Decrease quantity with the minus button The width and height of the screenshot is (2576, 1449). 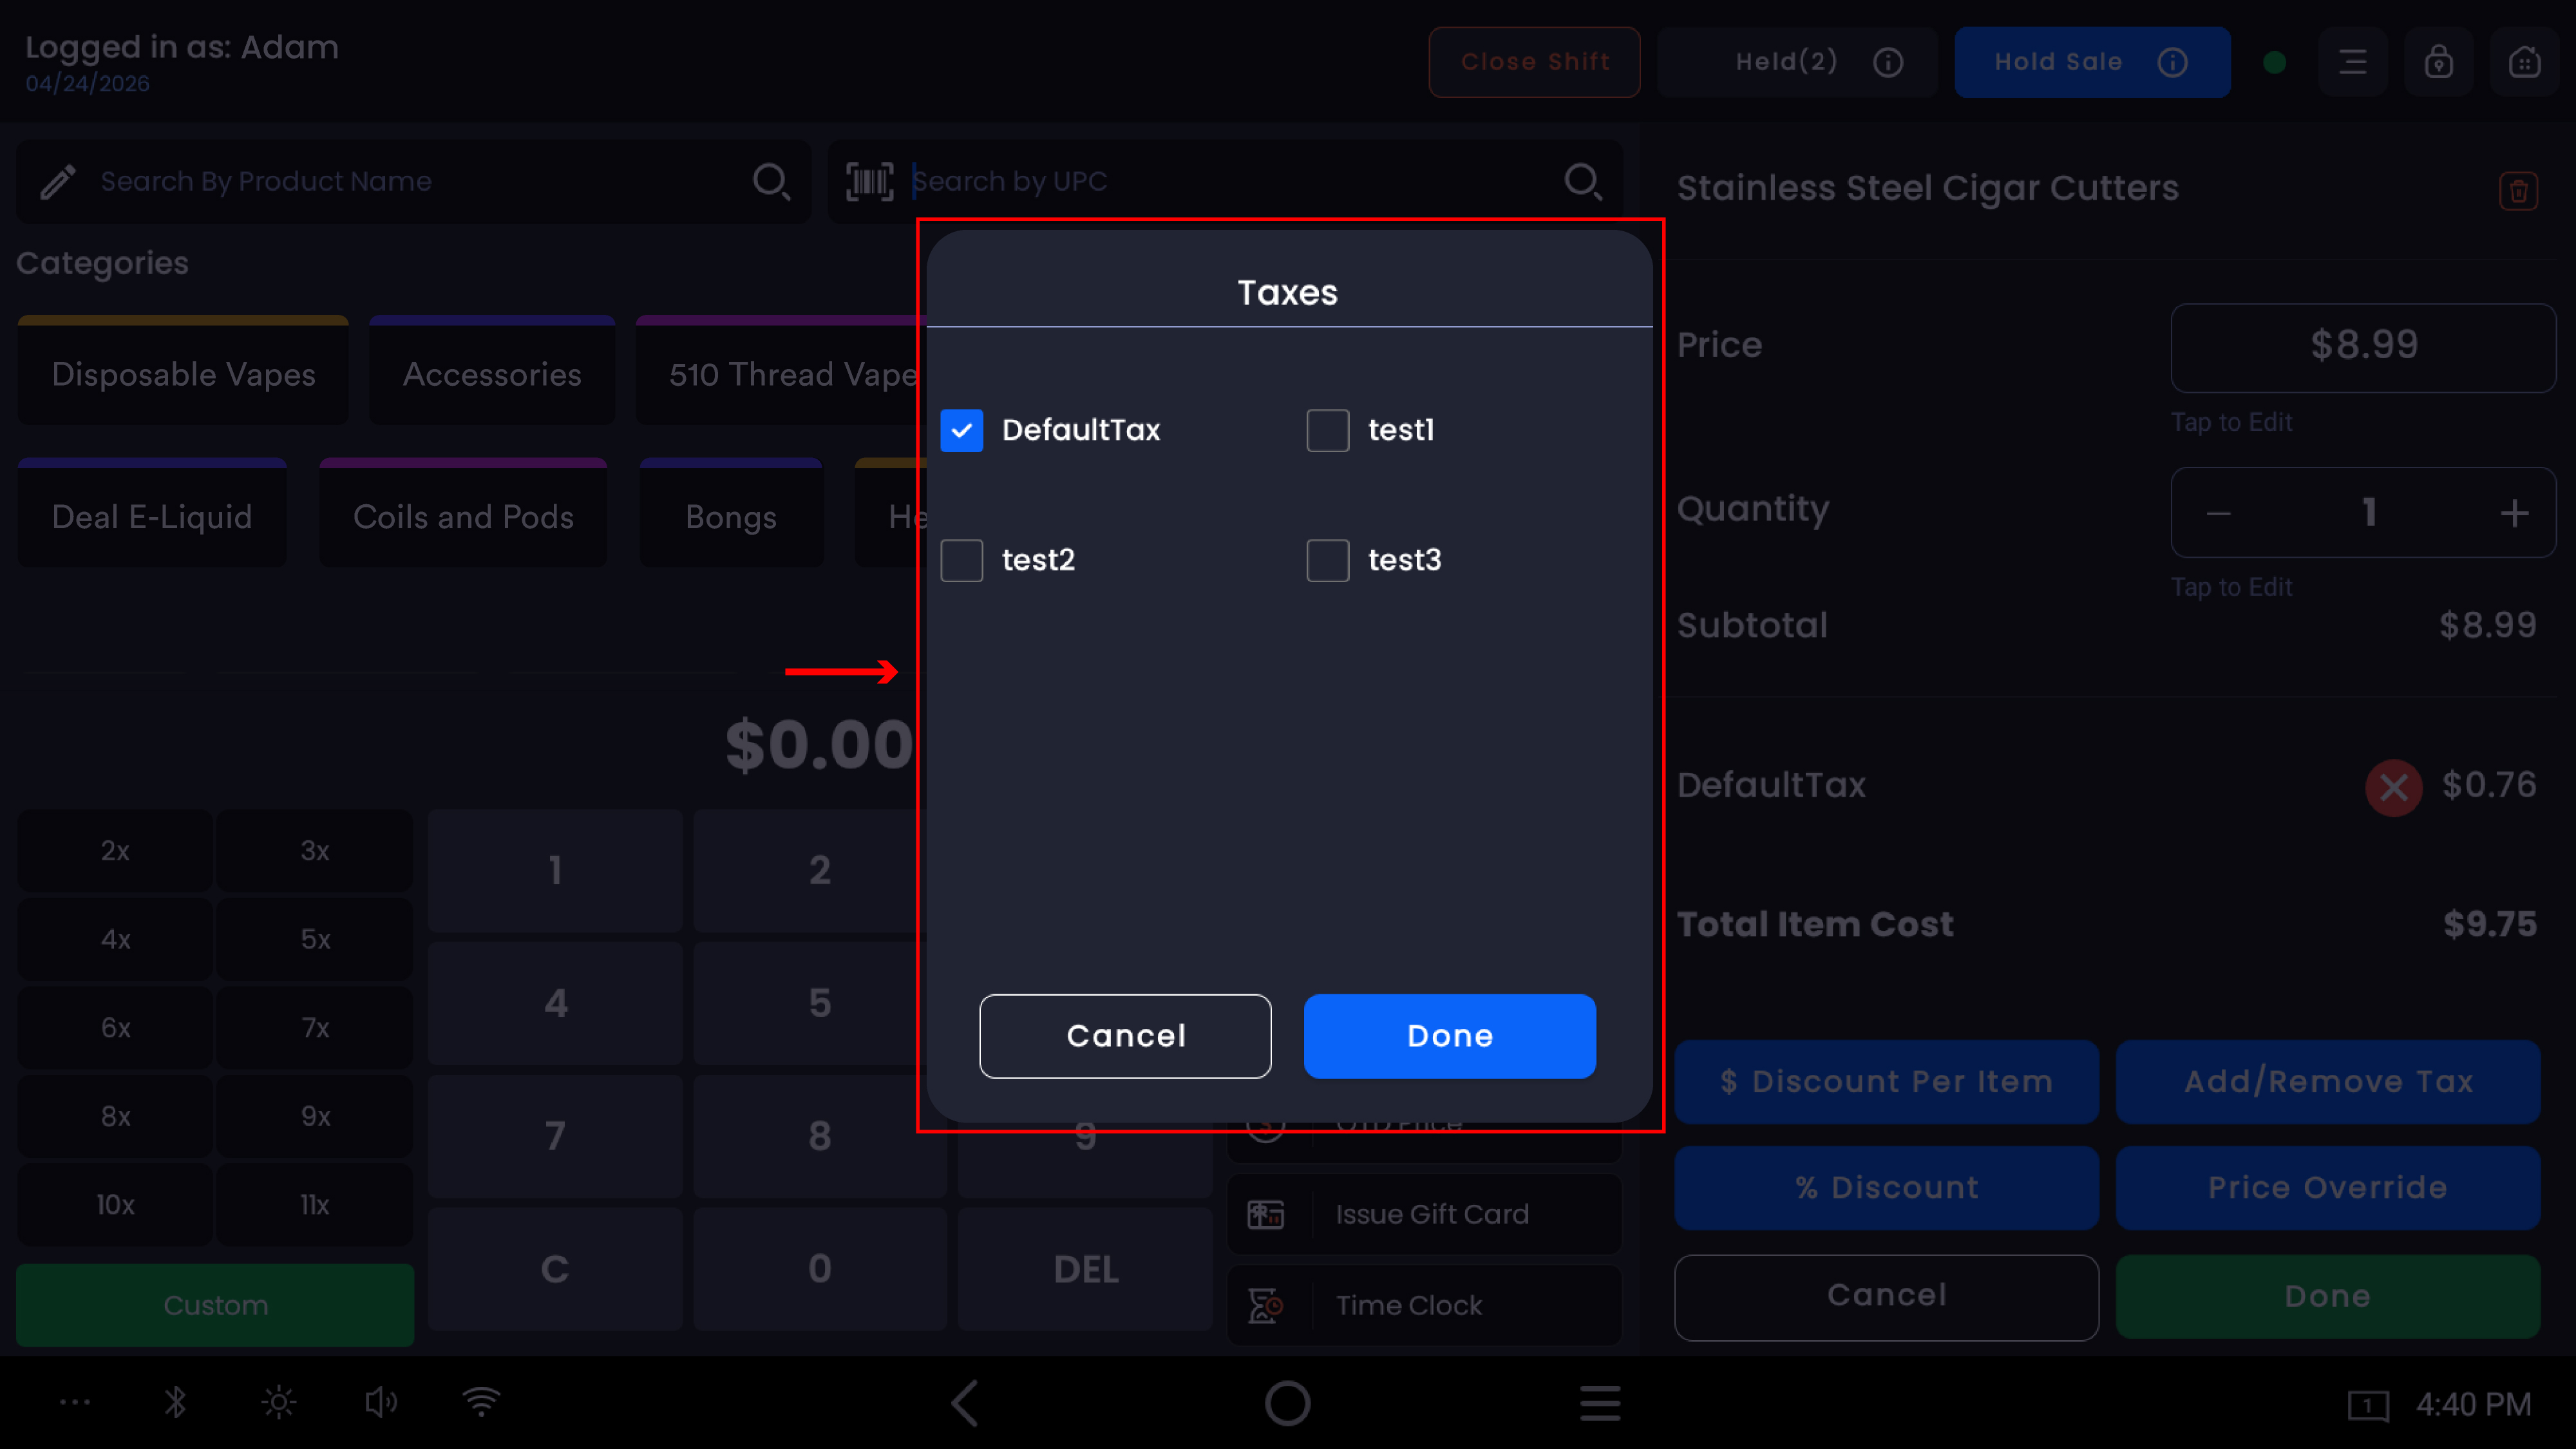pyautogui.click(x=2218, y=513)
